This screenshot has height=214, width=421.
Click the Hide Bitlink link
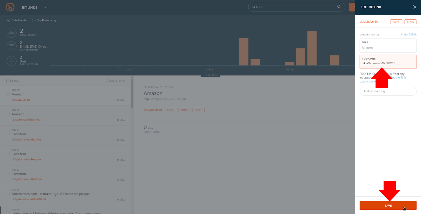pos(409,35)
